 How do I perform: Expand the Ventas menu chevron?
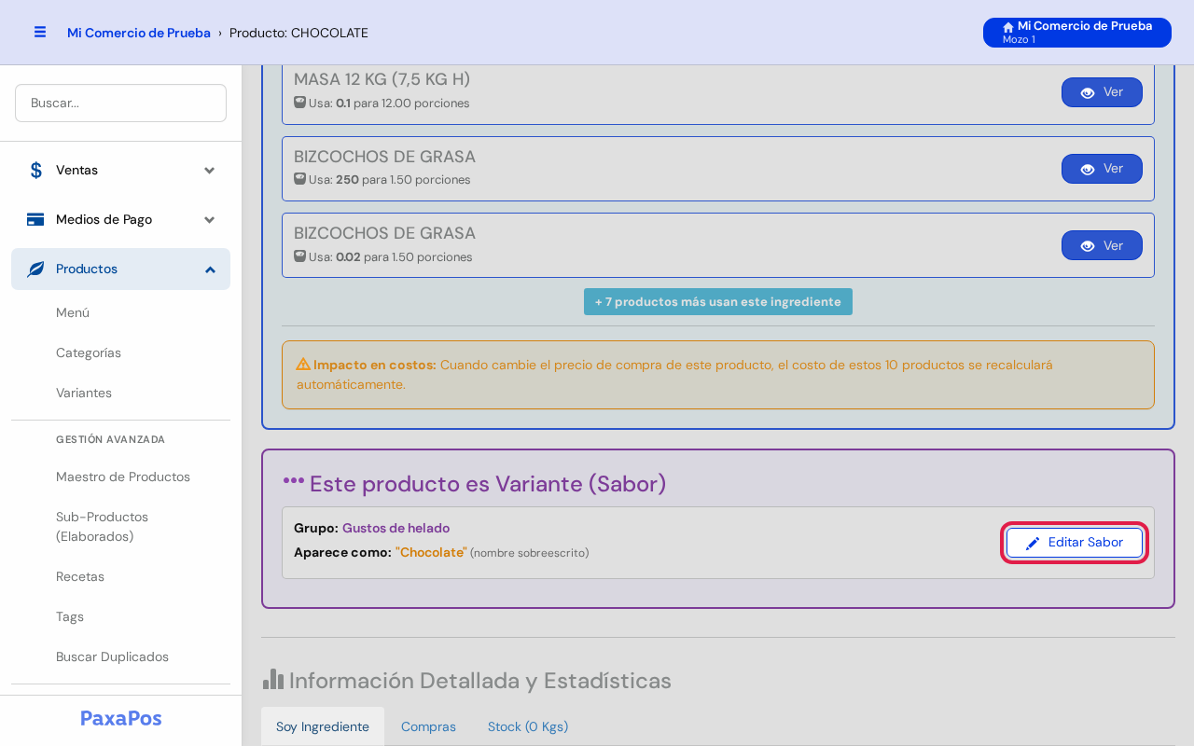pyautogui.click(x=210, y=170)
